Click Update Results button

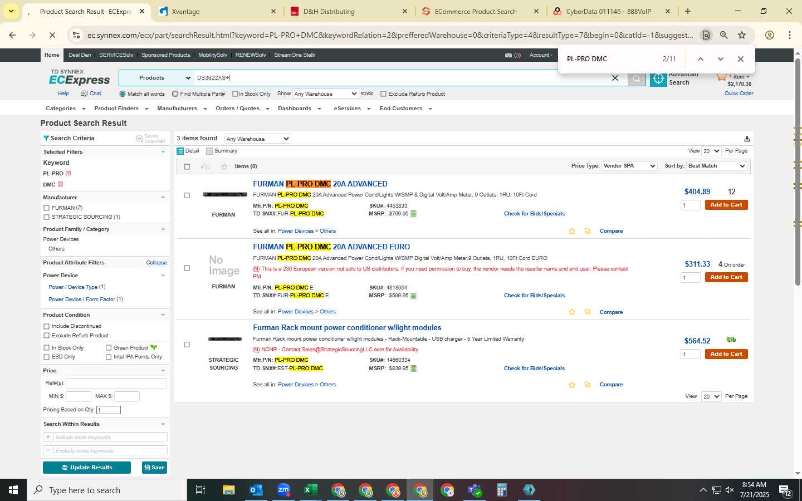point(87,468)
